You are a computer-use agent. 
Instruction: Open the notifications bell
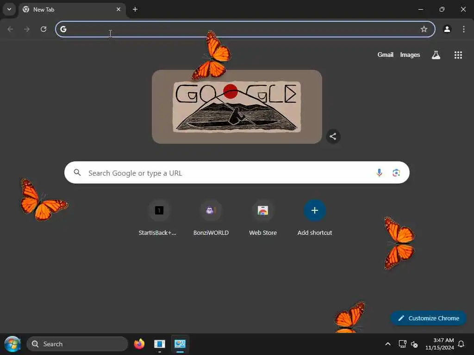point(462,344)
